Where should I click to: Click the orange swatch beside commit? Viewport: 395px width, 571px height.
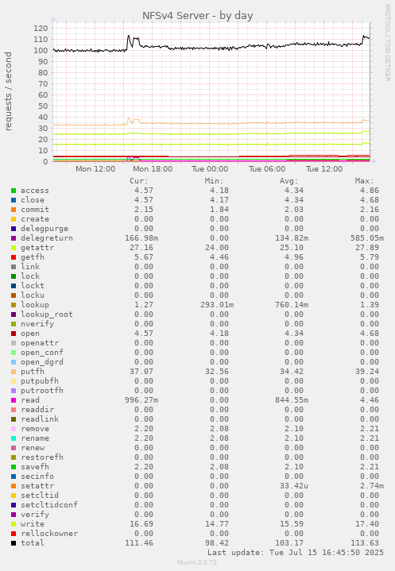click(x=14, y=210)
